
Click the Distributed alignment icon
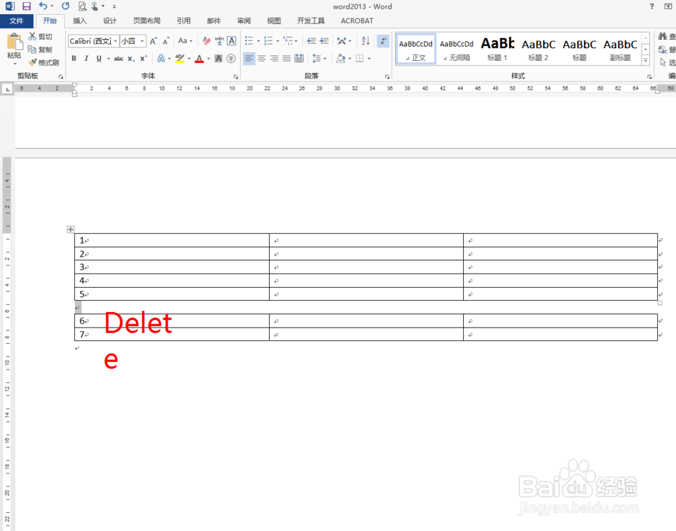299,58
